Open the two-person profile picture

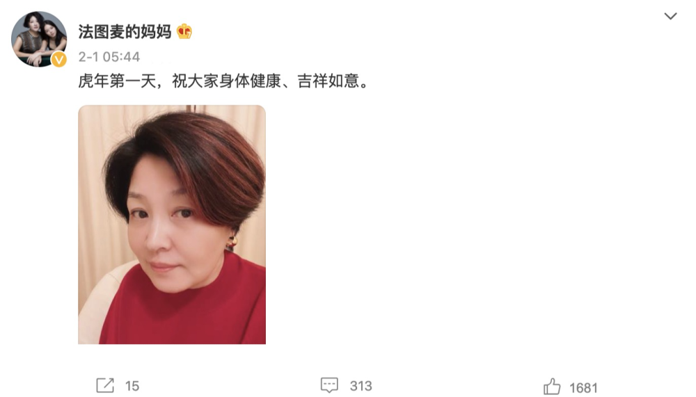point(38,39)
